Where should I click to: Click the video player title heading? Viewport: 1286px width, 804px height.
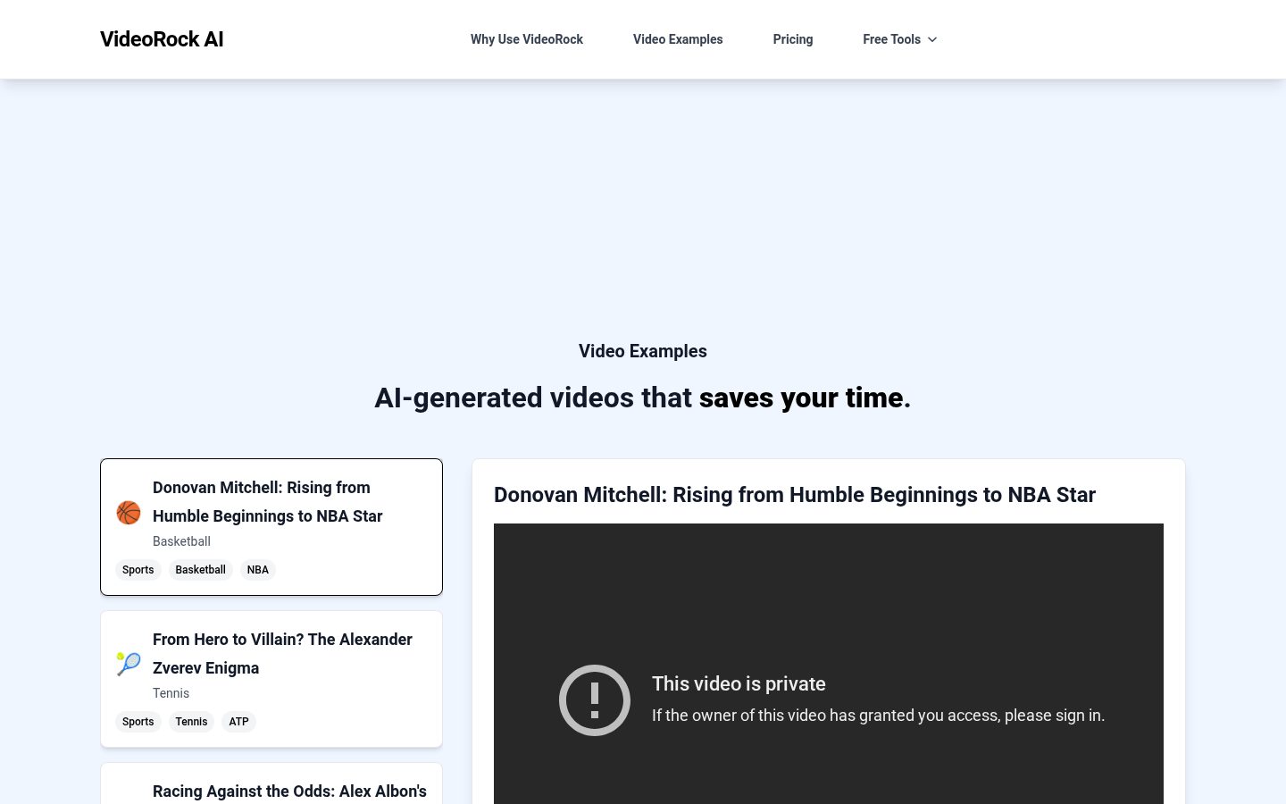pyautogui.click(x=795, y=495)
